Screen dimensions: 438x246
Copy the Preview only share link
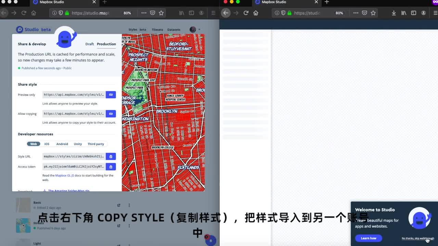pos(111,95)
